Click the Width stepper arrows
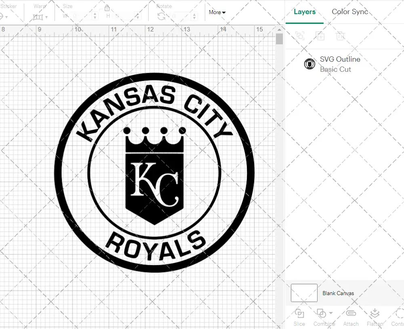Screen dimensions: 404x329 (x=95, y=16)
